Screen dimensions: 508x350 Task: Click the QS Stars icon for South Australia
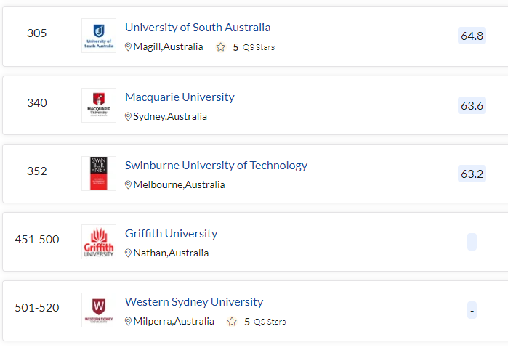click(221, 47)
